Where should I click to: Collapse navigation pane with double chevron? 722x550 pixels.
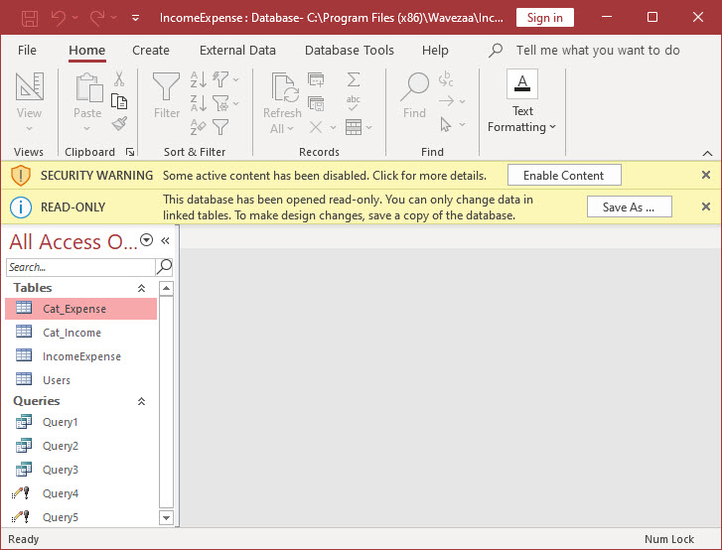point(165,240)
